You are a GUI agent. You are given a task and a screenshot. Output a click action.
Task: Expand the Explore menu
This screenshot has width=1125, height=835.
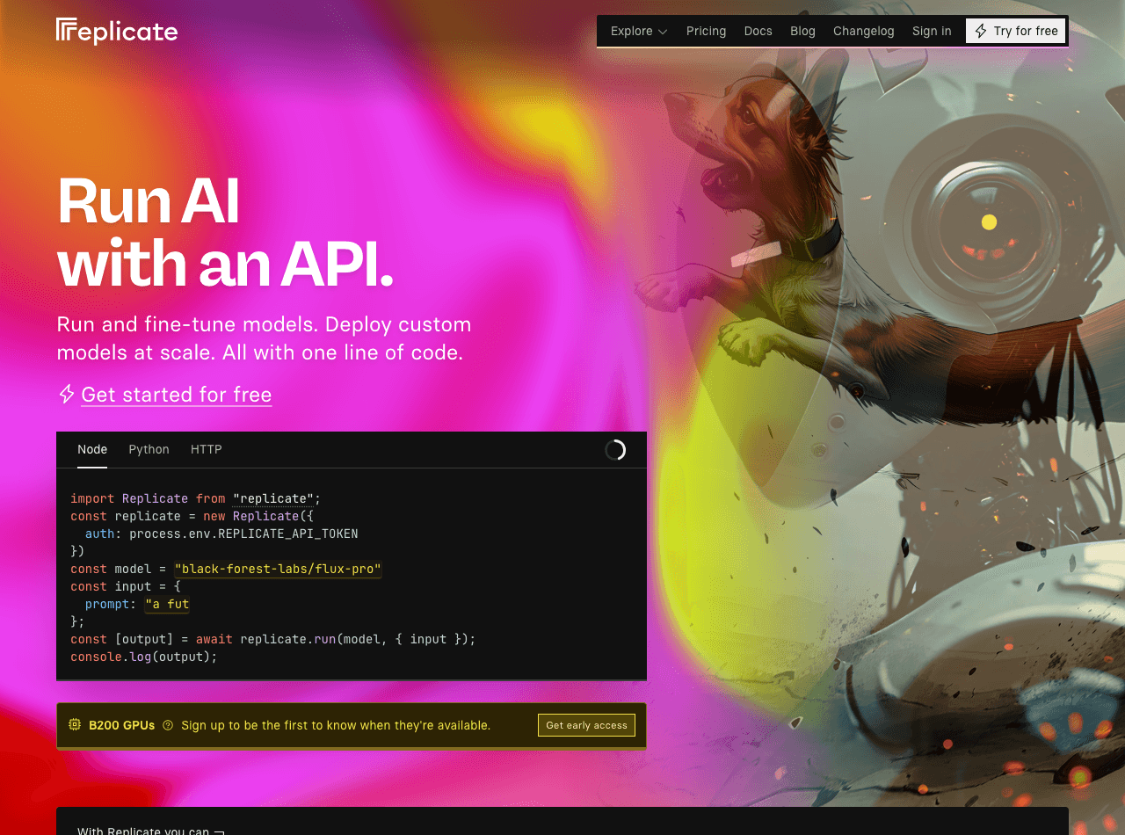click(x=639, y=31)
